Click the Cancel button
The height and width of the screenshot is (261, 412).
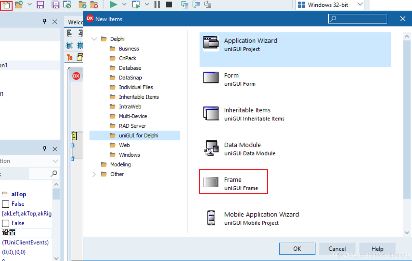tap(337, 249)
